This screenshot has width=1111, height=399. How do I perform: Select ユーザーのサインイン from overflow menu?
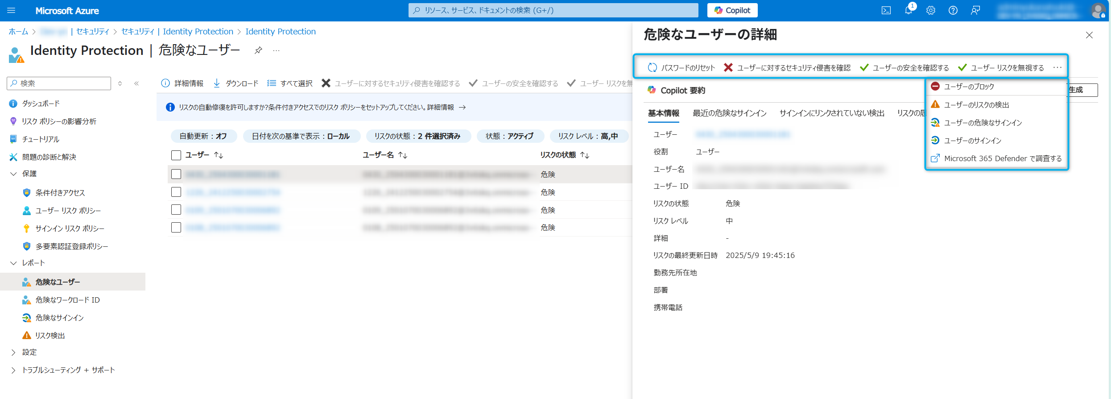(997, 141)
